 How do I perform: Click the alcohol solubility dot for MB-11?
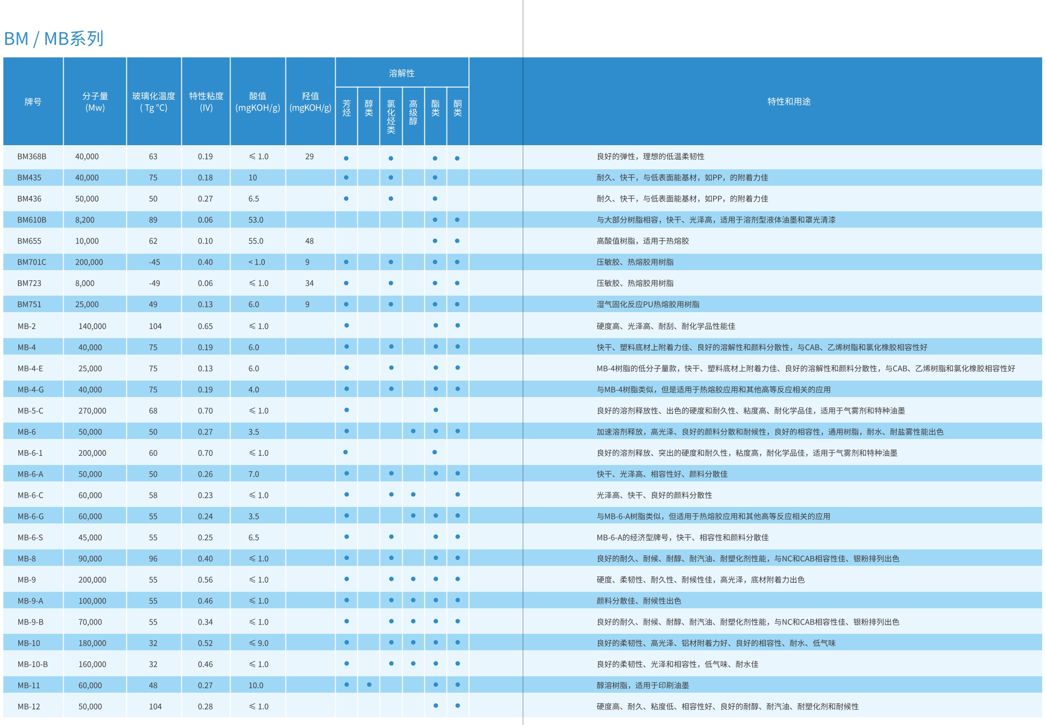coord(369,685)
